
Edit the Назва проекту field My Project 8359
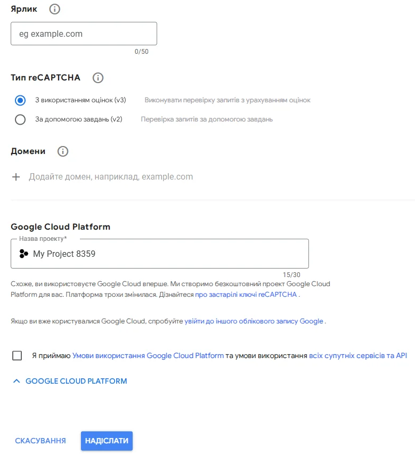[160, 254]
